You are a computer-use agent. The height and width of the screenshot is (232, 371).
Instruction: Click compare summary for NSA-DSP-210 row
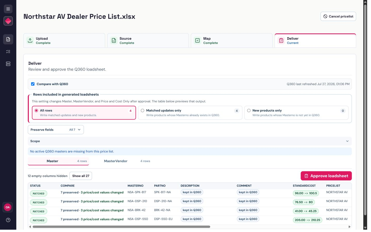click(x=92, y=202)
